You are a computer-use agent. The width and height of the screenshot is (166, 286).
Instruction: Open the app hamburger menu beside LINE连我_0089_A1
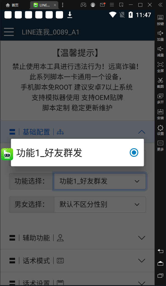point(9,32)
